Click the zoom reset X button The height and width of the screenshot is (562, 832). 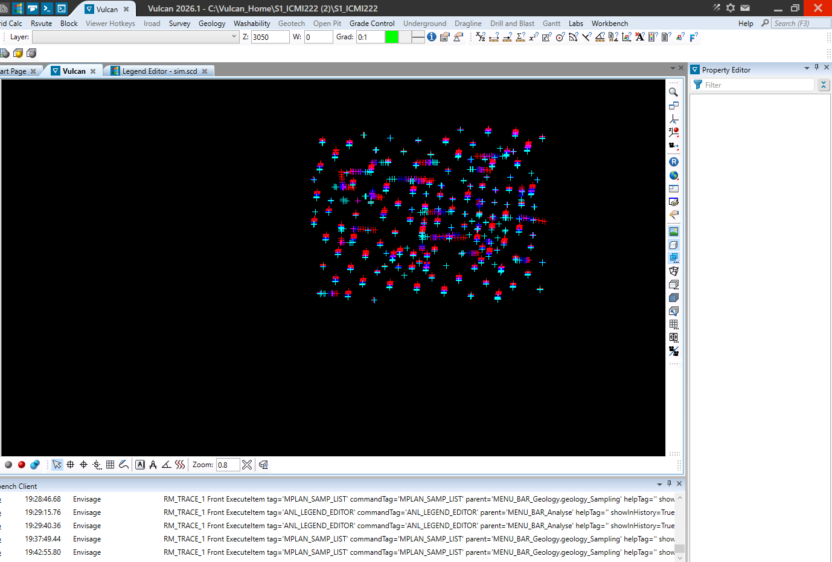247,465
